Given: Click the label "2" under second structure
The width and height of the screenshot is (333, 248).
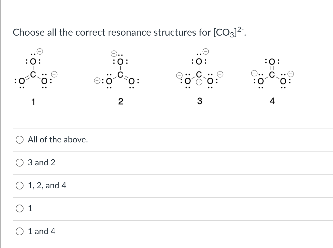Looking at the screenshot, I should (120, 102).
